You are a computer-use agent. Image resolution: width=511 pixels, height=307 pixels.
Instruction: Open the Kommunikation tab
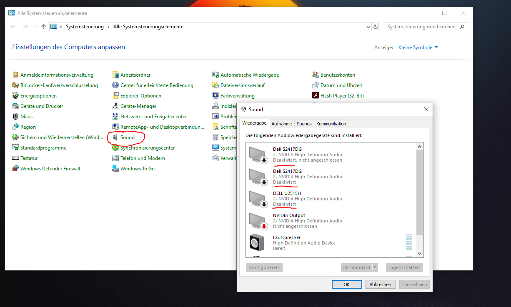pyautogui.click(x=331, y=124)
